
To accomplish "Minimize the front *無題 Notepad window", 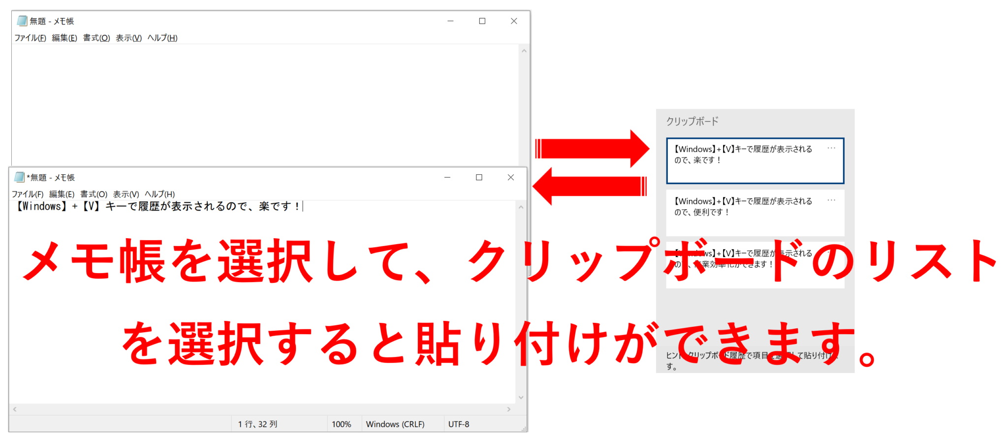I will point(447,178).
